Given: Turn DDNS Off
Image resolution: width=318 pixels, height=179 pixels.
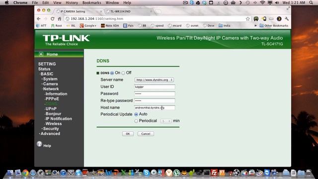Looking at the screenshot, I should tap(123, 73).
